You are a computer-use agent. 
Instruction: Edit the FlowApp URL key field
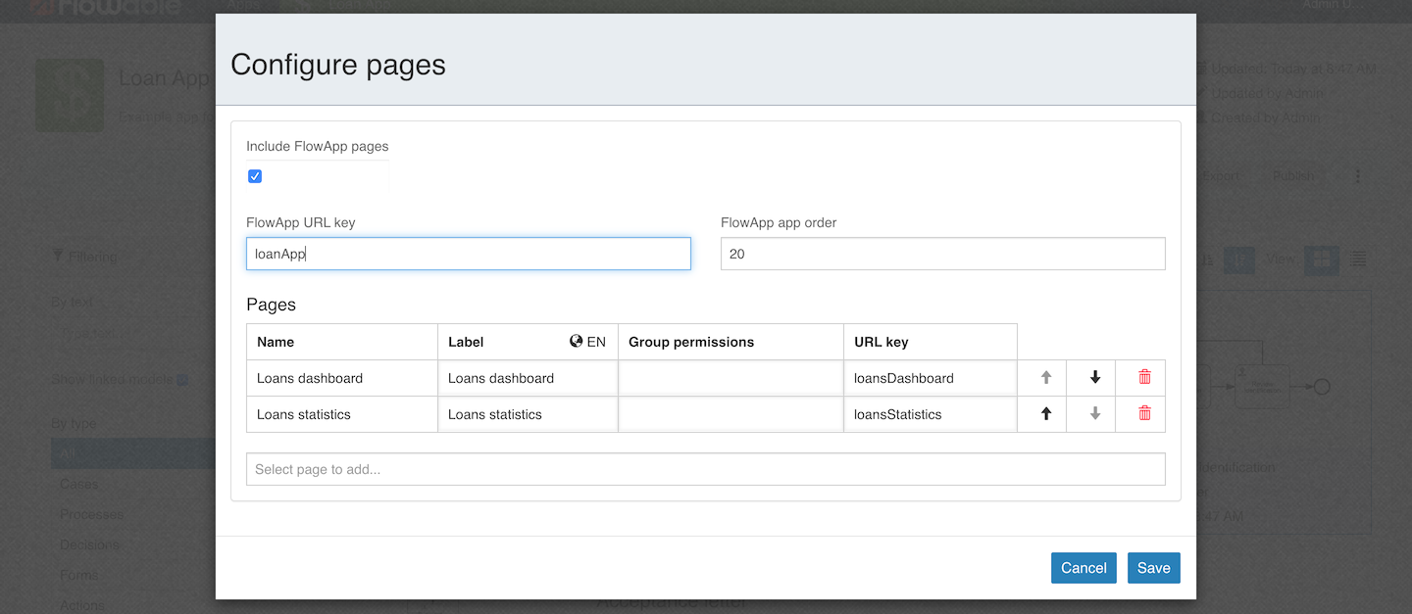coord(468,253)
